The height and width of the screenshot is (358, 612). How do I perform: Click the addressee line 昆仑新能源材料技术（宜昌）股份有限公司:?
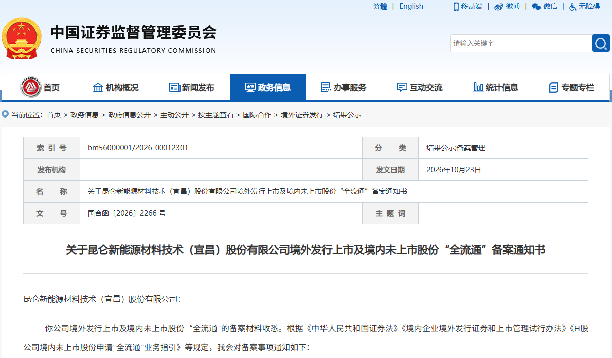click(x=102, y=299)
